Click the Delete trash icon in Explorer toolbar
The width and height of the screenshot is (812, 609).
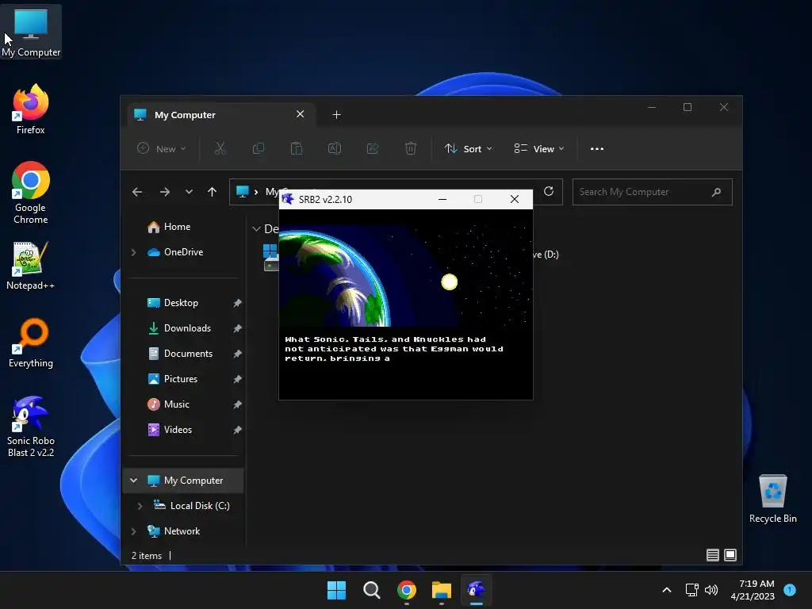(410, 148)
